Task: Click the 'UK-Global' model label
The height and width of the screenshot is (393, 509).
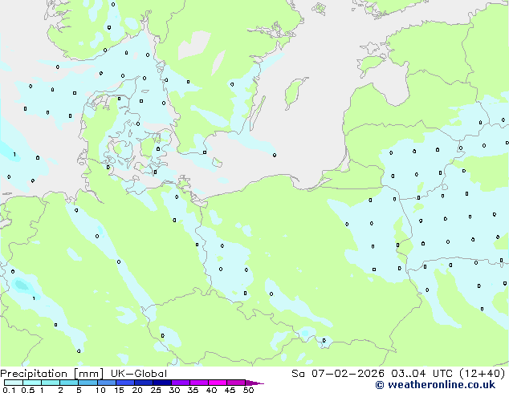Action: point(139,374)
